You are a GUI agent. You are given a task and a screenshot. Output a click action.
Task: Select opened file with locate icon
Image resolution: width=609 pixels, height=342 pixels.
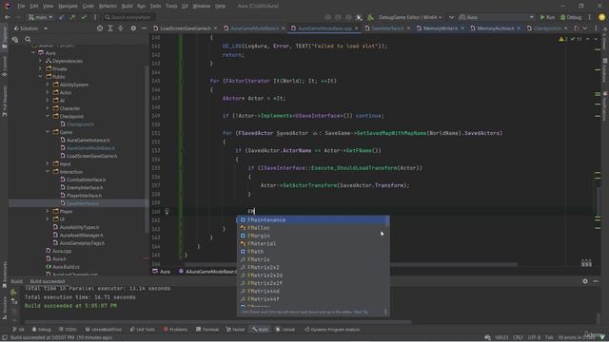[100, 28]
